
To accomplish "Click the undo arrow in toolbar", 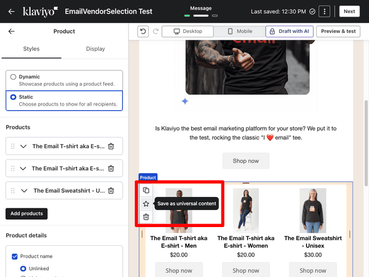I will click(x=144, y=32).
